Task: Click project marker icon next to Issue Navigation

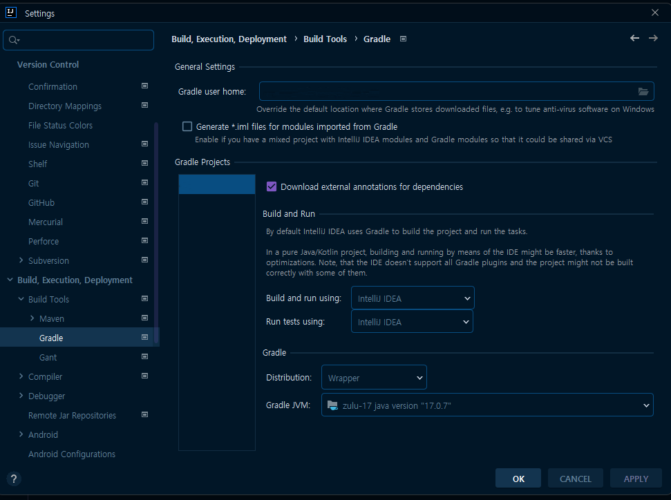Action: point(144,144)
